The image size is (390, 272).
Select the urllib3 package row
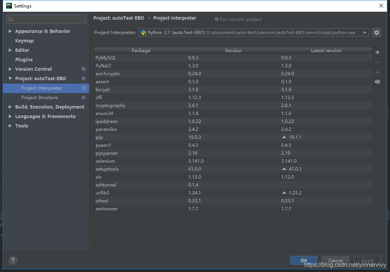[233, 193]
